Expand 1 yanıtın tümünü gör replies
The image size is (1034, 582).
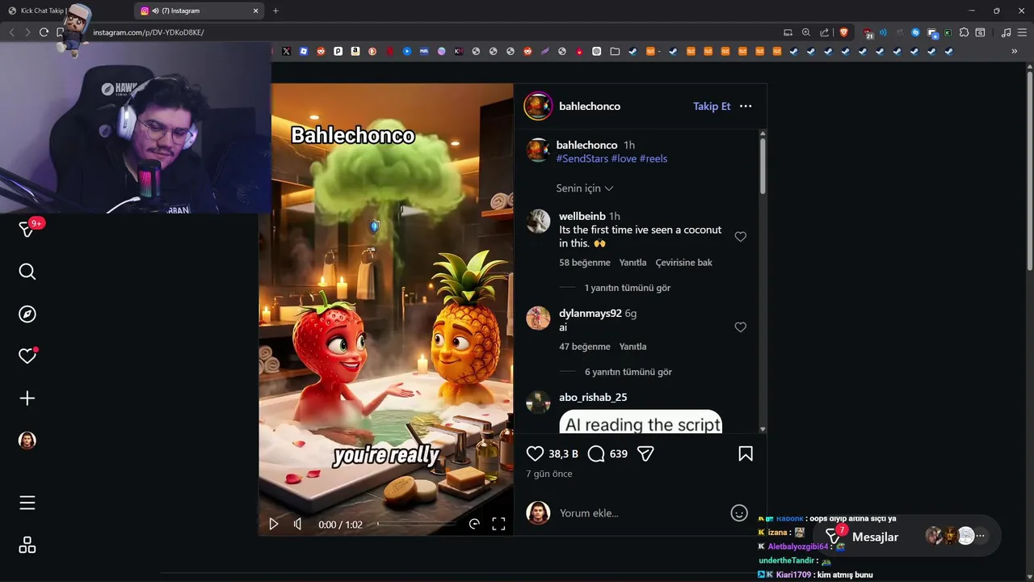(627, 288)
